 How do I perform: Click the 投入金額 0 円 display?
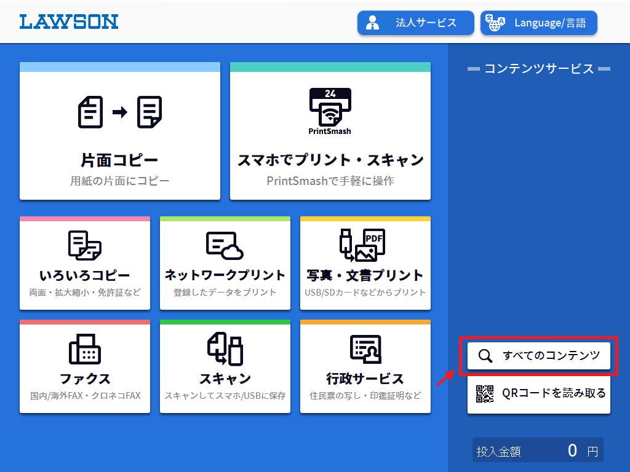click(x=538, y=450)
